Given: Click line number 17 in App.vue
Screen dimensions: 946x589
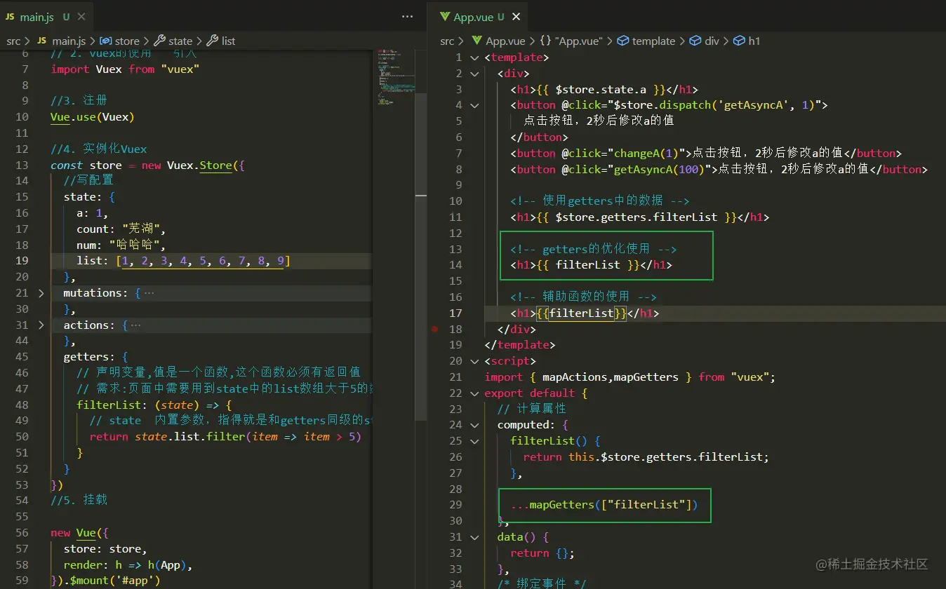Looking at the screenshot, I should pyautogui.click(x=455, y=313).
